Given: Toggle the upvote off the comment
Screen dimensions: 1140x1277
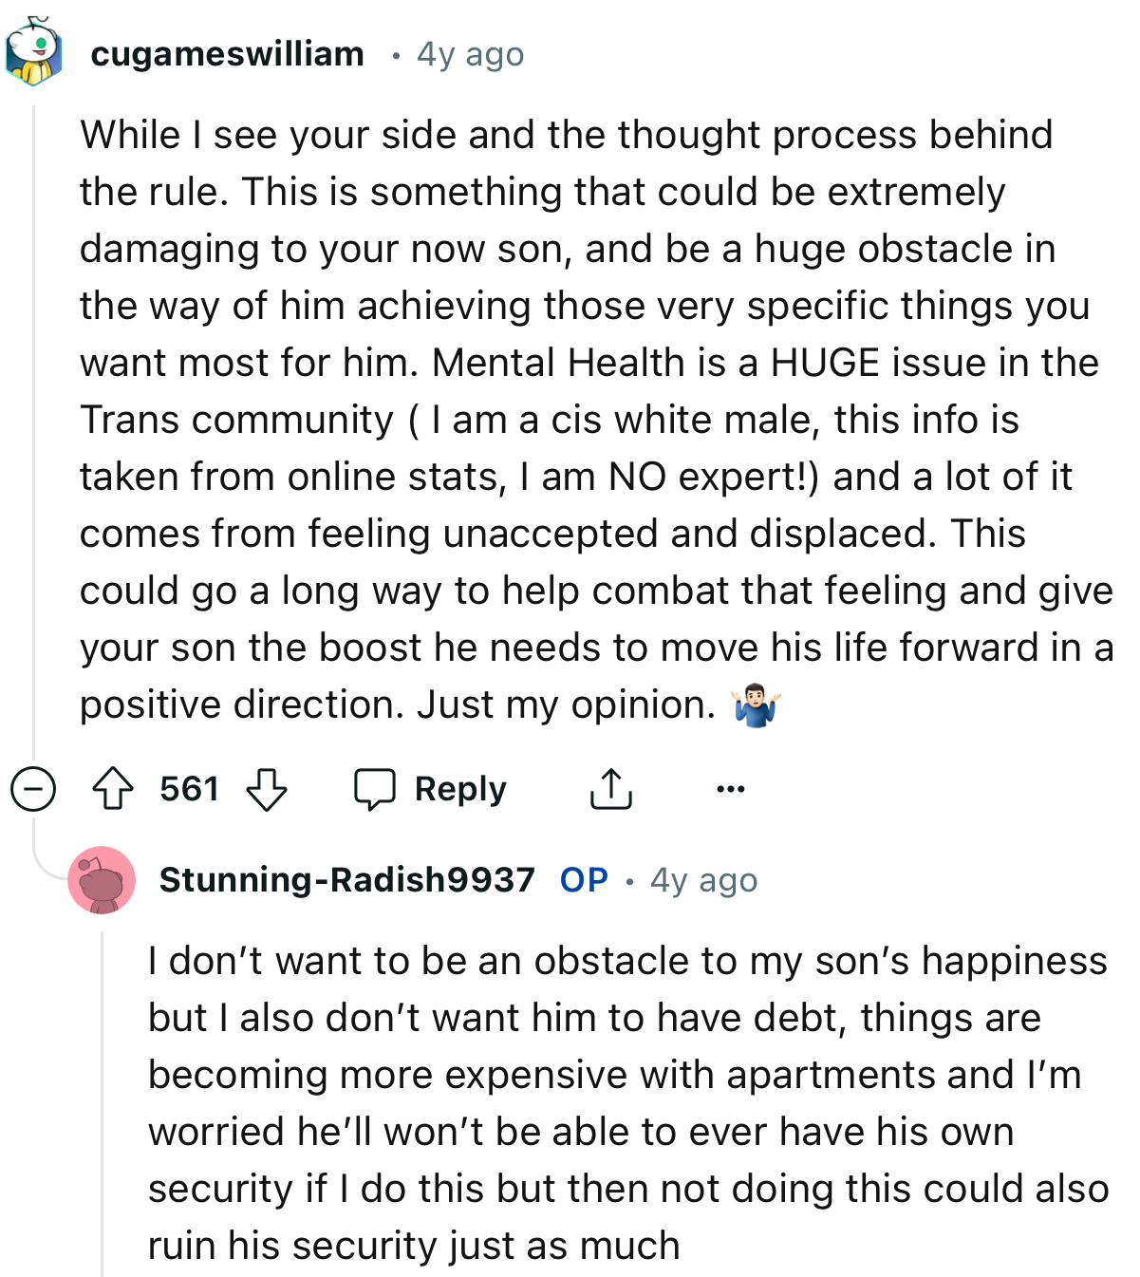Looking at the screenshot, I should point(114,788).
